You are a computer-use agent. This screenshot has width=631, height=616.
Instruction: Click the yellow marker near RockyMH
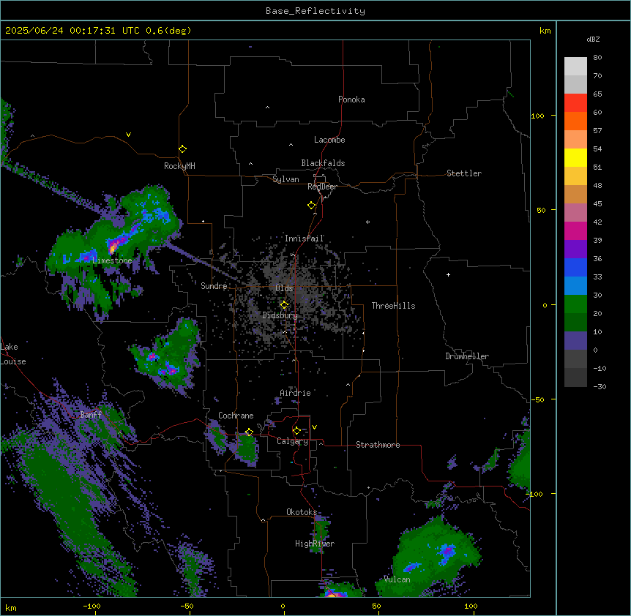pyautogui.click(x=182, y=149)
